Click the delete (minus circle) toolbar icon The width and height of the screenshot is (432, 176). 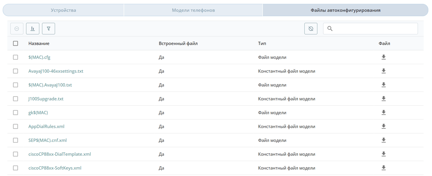pyautogui.click(x=17, y=29)
